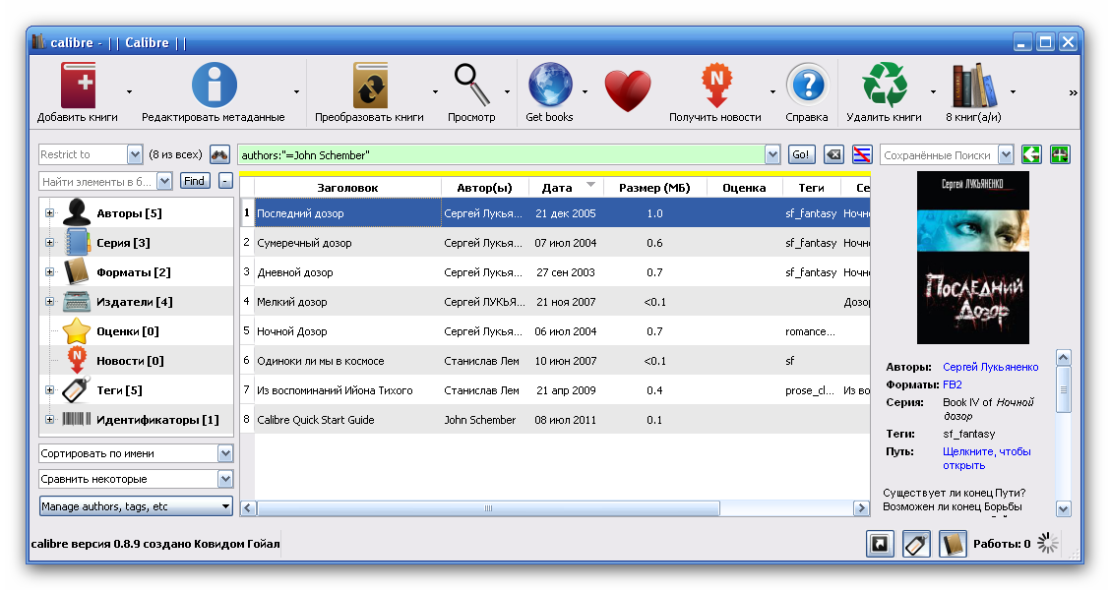Select the row Мелкий дозор
1110x590 pixels.
(x=555, y=301)
